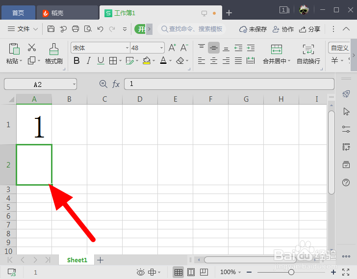357x279 pixels.
Task: Click the 未保存 (Unsaved) cloud button
Action: 253,29
